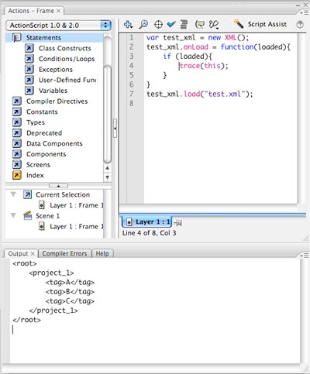Viewport: 310px width, 374px height.
Task: Open the Data Components category
Action: (54, 143)
